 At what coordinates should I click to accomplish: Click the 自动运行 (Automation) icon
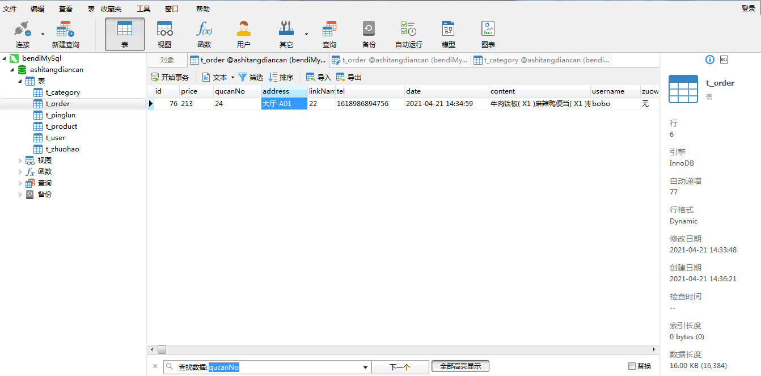[x=408, y=34]
